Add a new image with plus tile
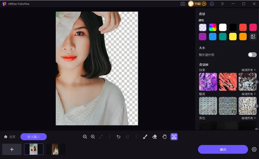This screenshot has width=259, height=159. tap(12, 149)
